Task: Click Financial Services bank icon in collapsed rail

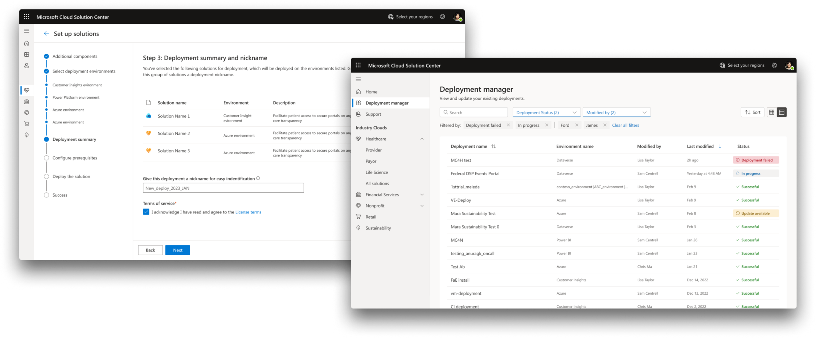Action: tap(26, 102)
